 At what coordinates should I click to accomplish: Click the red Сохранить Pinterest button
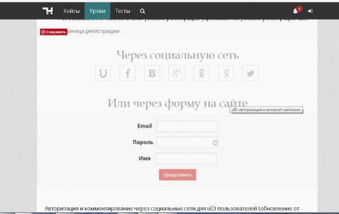pos(54,32)
